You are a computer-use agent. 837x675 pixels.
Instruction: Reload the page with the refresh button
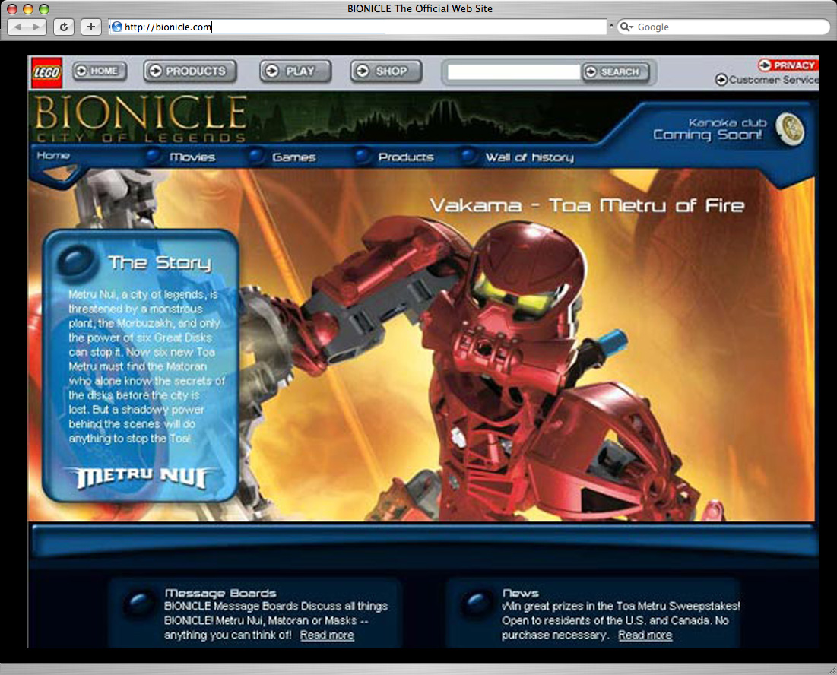pos(64,27)
